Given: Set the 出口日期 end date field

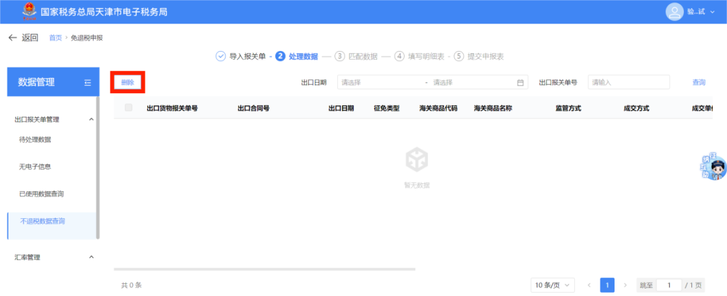Looking at the screenshot, I should [471, 83].
